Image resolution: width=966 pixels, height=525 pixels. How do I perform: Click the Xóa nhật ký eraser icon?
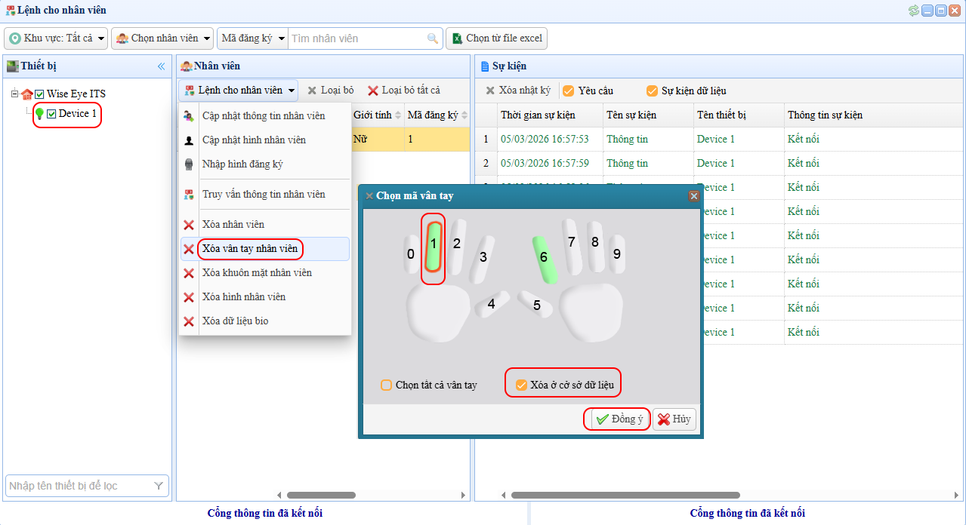coord(490,91)
